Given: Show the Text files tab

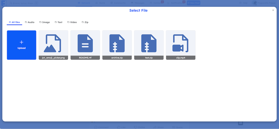Looking at the screenshot, I should (x=58, y=22).
